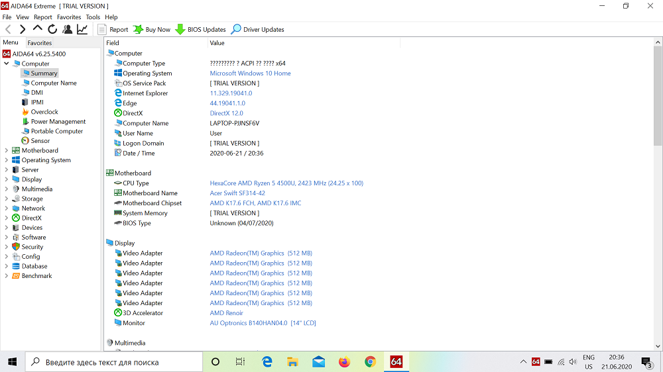Click the Overclock flame icon
Screen dimensions: 663x372
[25, 112]
